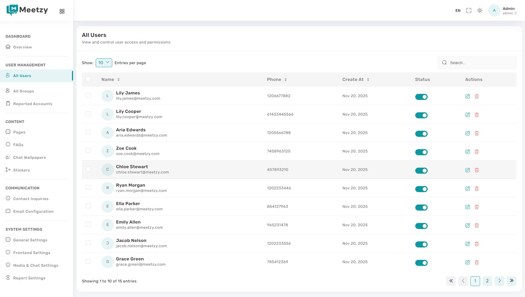Jump to last page with double arrow
The width and height of the screenshot is (525, 297).
511,281
